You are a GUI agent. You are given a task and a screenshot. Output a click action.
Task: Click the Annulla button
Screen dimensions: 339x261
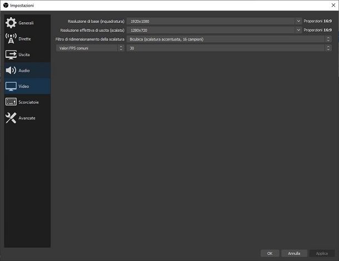point(294,253)
